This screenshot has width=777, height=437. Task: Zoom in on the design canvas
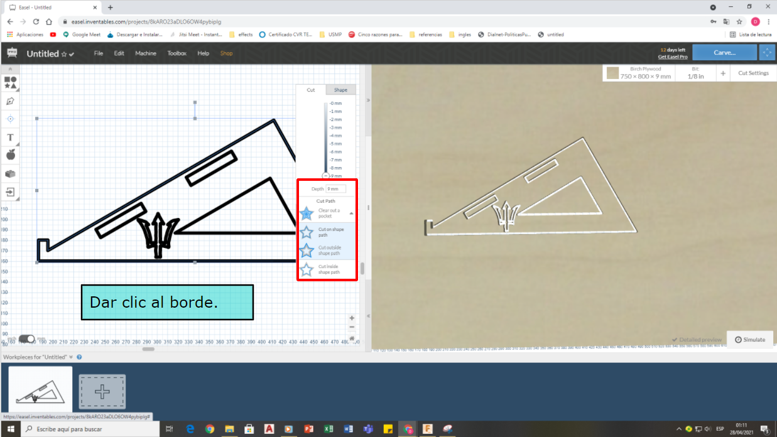352,318
